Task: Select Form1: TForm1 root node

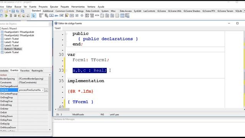Action: click(x=9, y=29)
